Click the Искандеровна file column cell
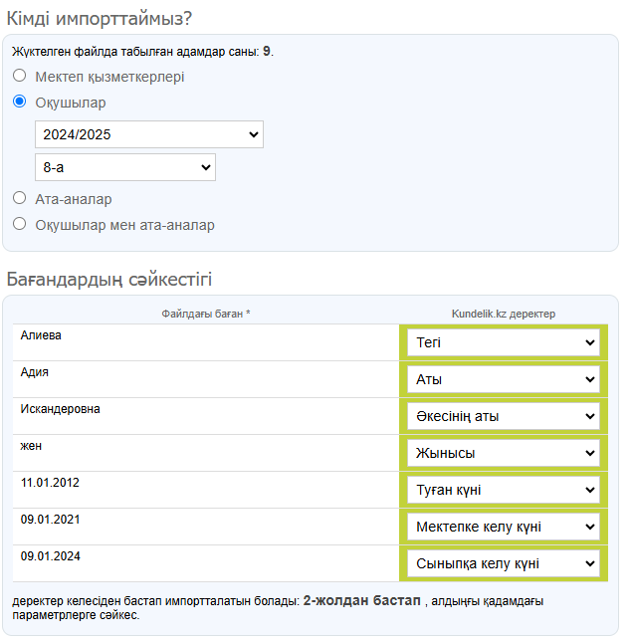 point(206,416)
